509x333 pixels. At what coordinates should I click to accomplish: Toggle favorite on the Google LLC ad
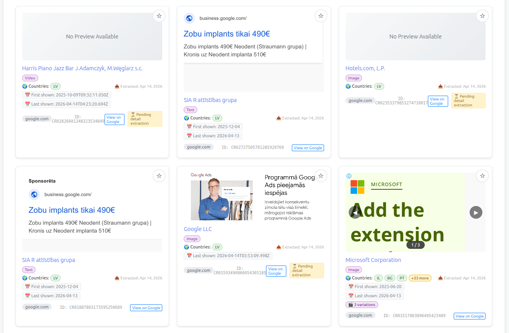(x=321, y=175)
